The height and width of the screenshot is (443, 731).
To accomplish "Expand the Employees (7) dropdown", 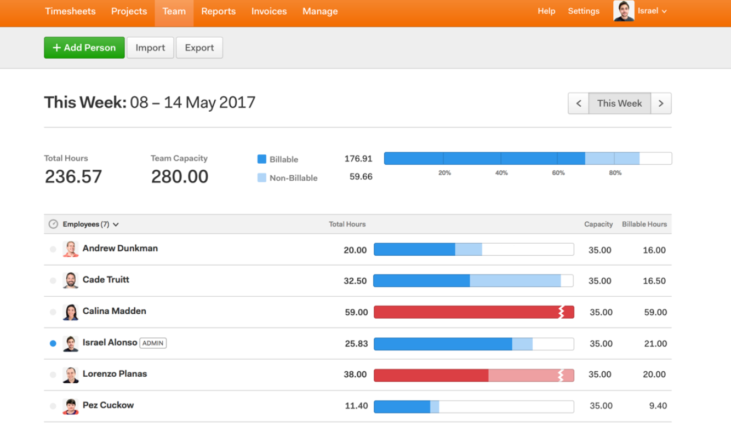I will 91,224.
